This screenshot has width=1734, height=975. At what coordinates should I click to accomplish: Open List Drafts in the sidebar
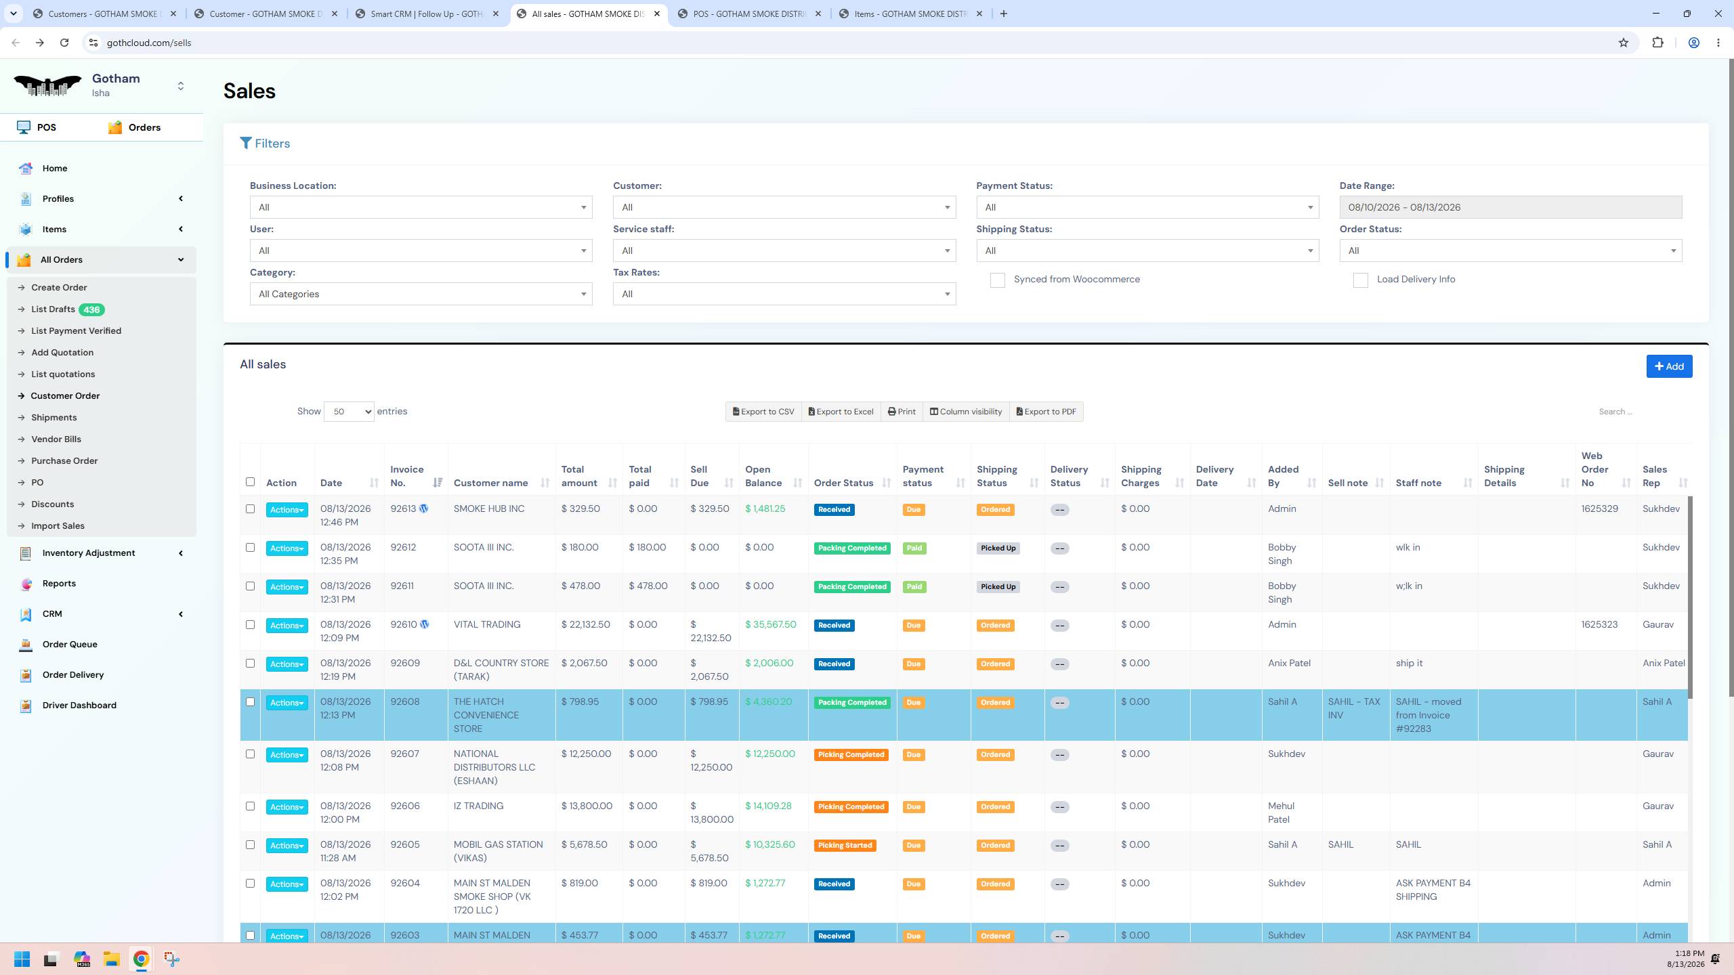pyautogui.click(x=53, y=309)
